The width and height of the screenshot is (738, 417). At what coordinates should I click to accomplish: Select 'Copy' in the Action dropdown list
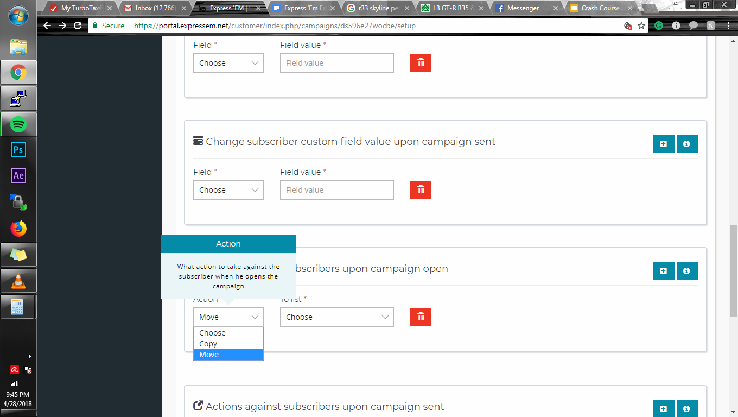click(228, 344)
